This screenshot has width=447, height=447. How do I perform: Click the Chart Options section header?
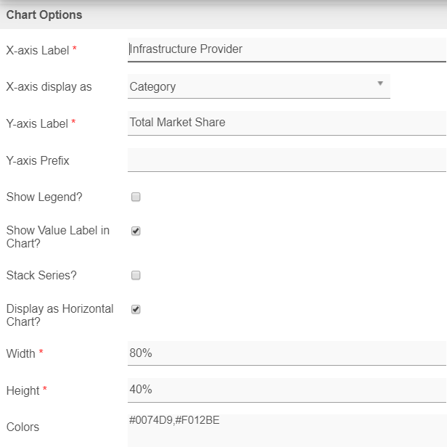coord(44,15)
